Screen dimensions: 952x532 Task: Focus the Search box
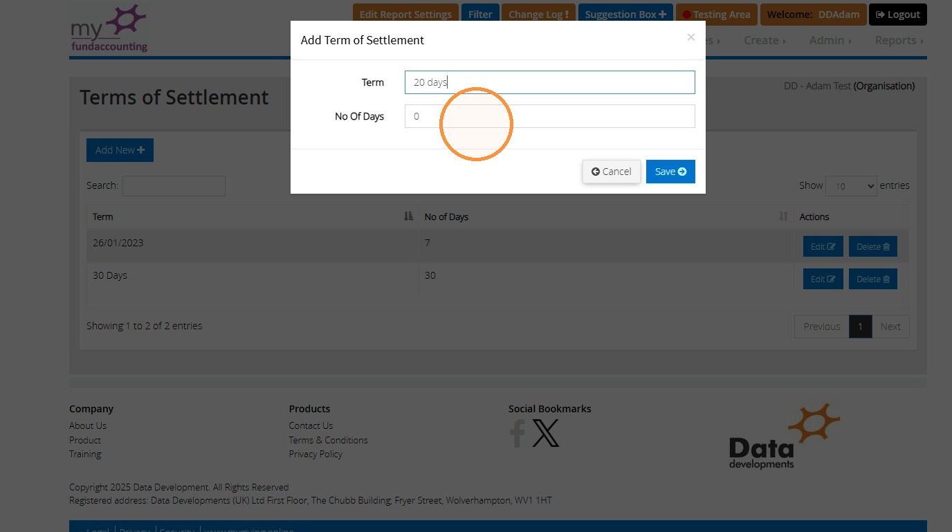pos(174,185)
